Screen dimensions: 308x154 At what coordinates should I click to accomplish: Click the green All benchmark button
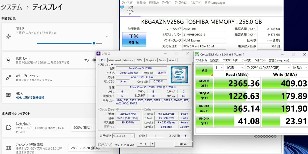point(204,70)
